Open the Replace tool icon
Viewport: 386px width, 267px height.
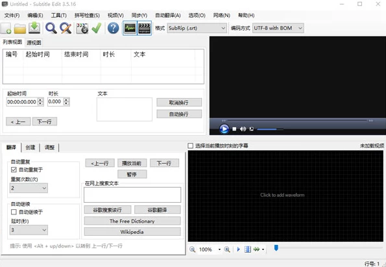click(66, 28)
